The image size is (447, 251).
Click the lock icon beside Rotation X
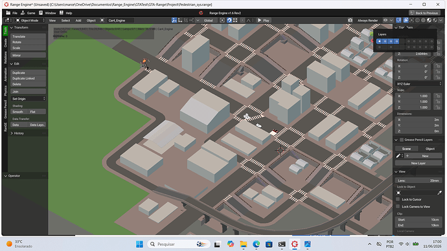[437, 66]
